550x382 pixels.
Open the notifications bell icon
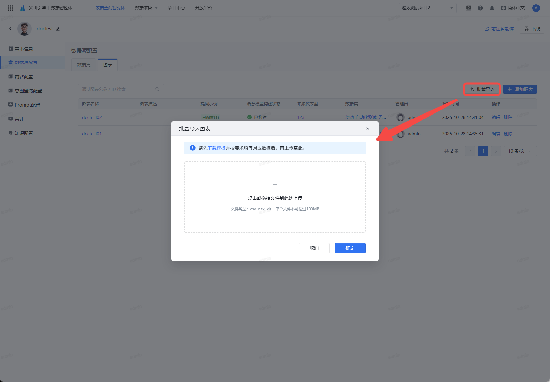click(492, 8)
